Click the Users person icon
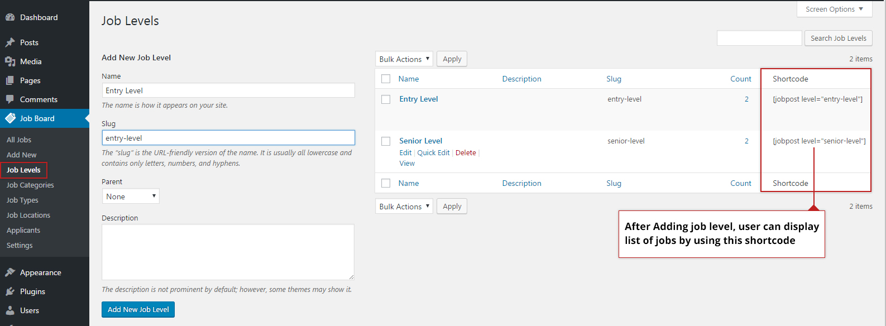Viewport: 886px width, 326px height. (10, 310)
